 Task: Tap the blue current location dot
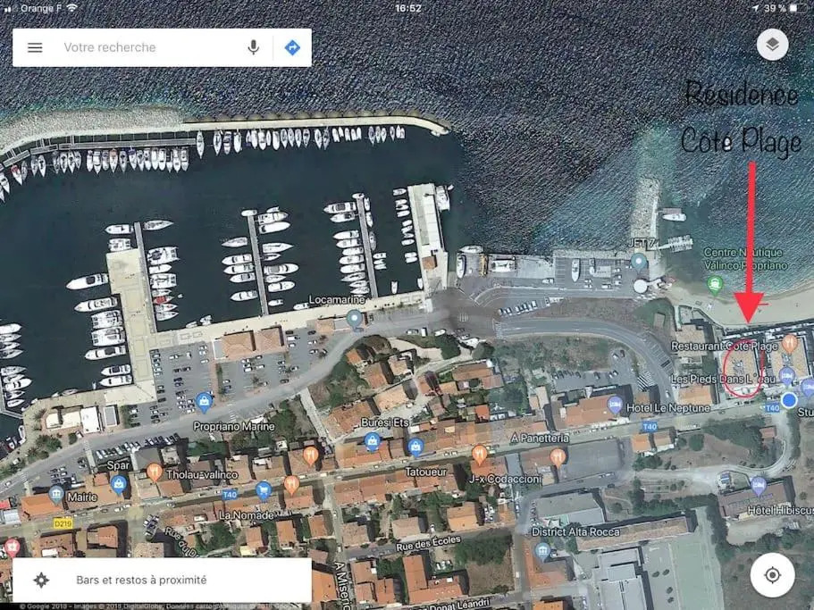(x=789, y=400)
